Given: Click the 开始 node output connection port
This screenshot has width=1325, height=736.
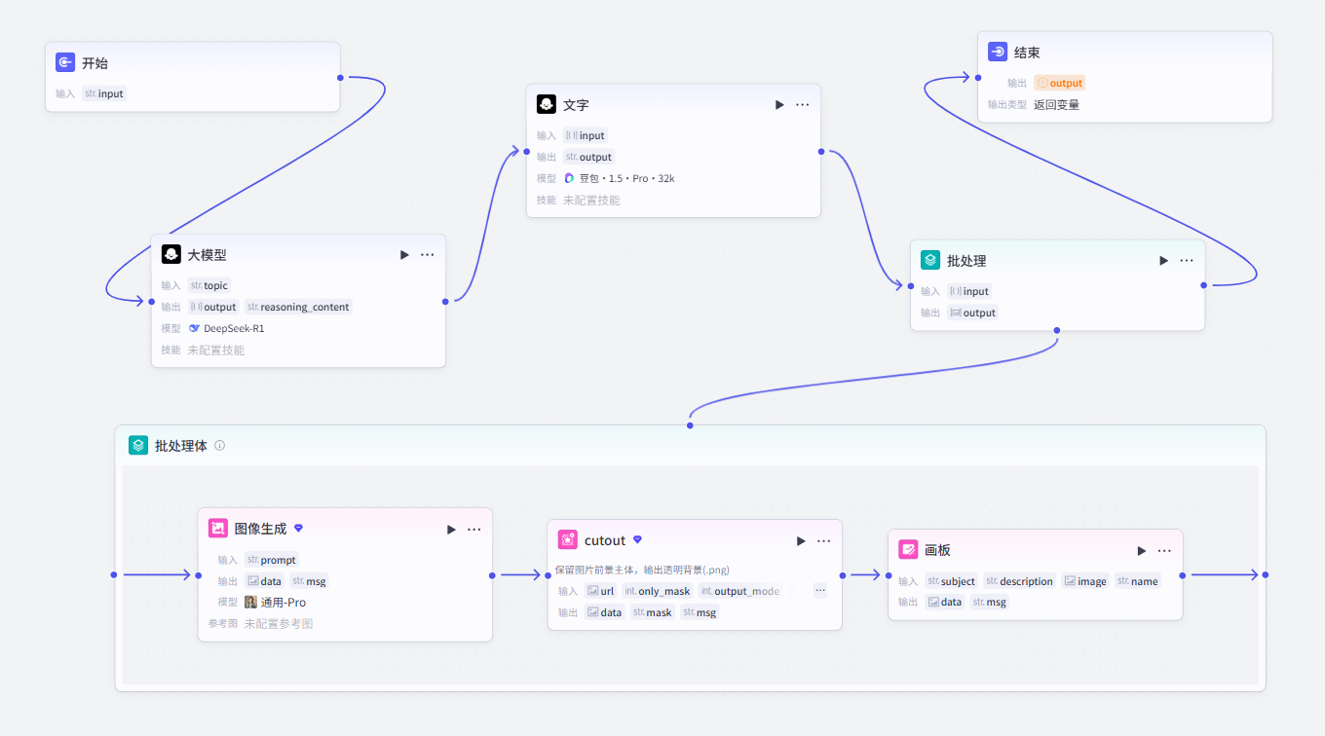Looking at the screenshot, I should [340, 77].
